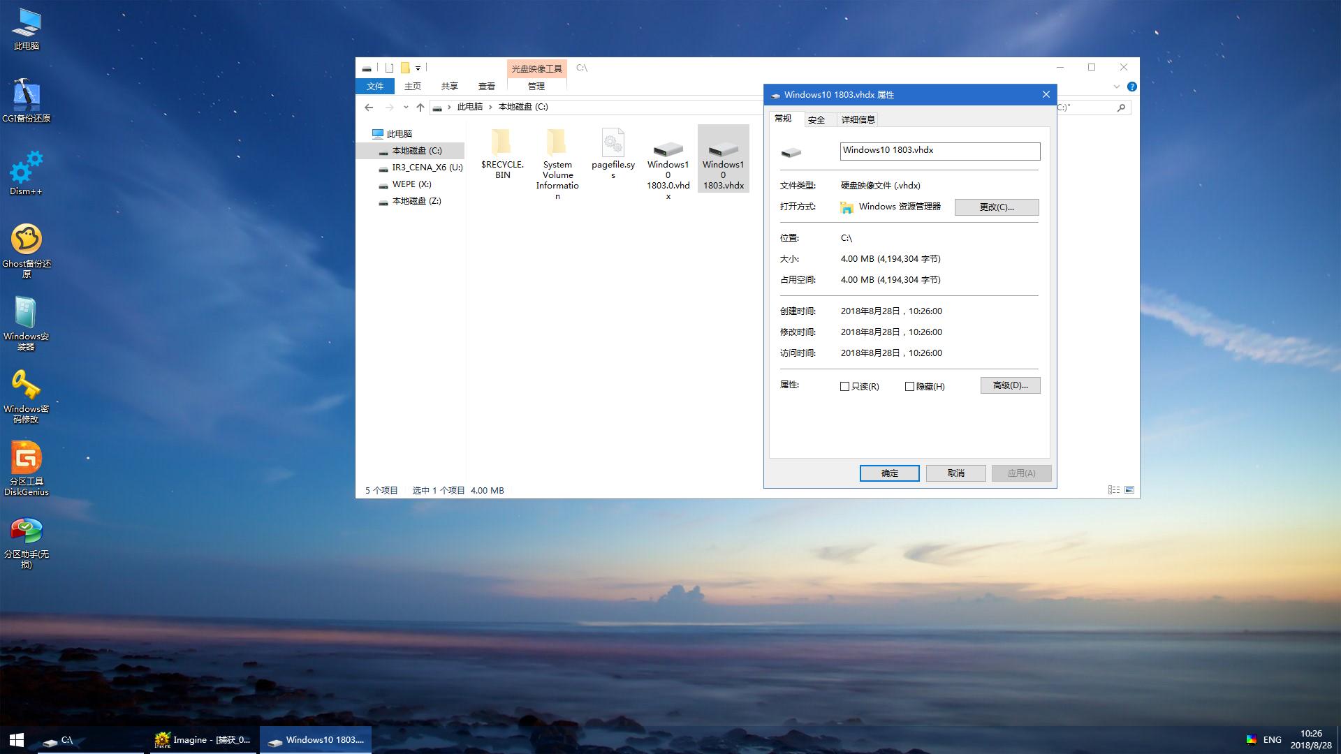Switch to the 共享 ribbon tab
The height and width of the screenshot is (754, 1341).
tap(450, 87)
